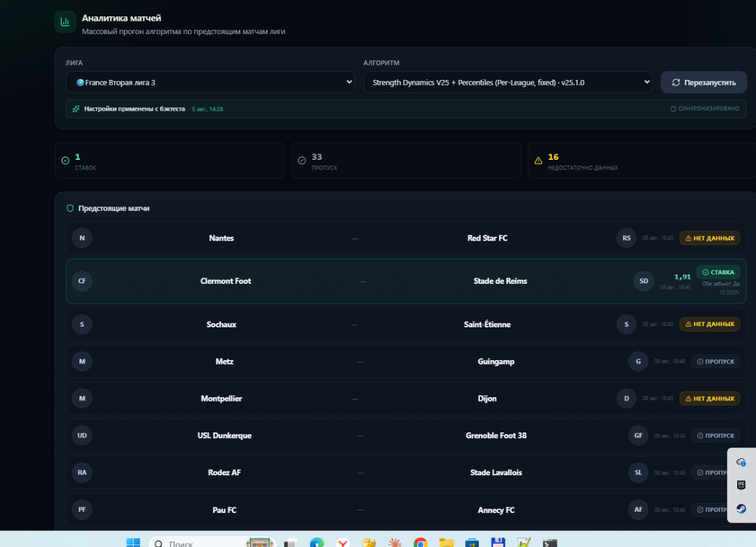Image resolution: width=756 pixels, height=547 pixels.
Task: Click the Обе забьют: Да bet detail
Action: click(721, 284)
